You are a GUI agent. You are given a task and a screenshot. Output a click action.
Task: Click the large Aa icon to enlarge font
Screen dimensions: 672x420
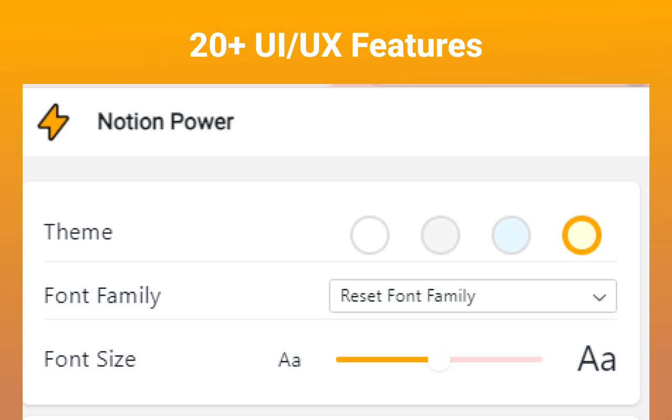coord(597,359)
